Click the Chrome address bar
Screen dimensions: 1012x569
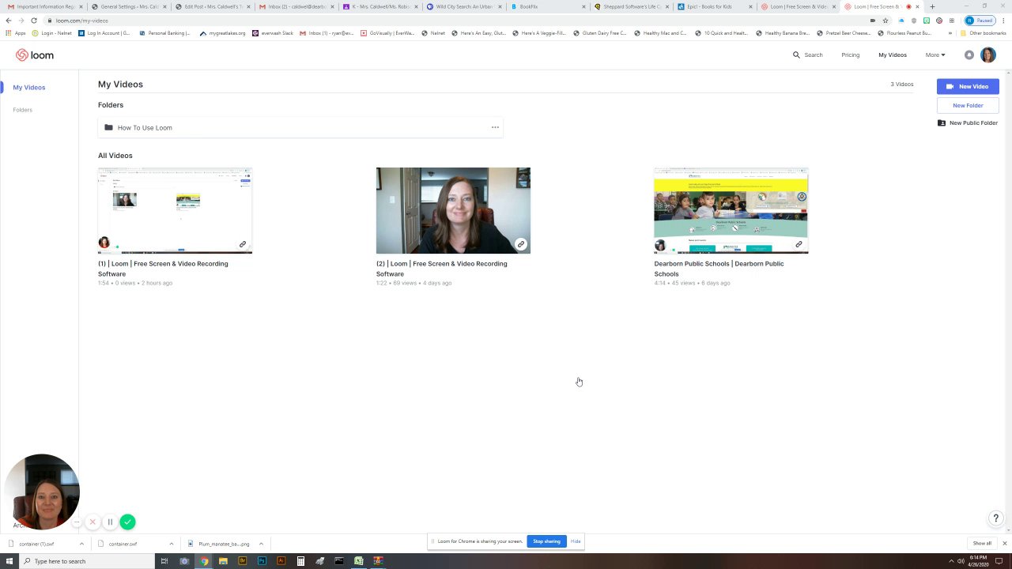pyautogui.click(x=459, y=21)
